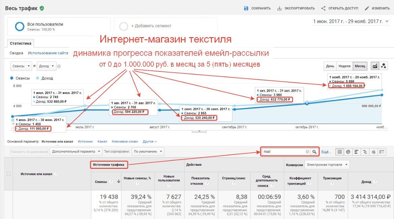This screenshot has height=219, width=394.
Task: Select the data table view icon
Action: point(340,152)
